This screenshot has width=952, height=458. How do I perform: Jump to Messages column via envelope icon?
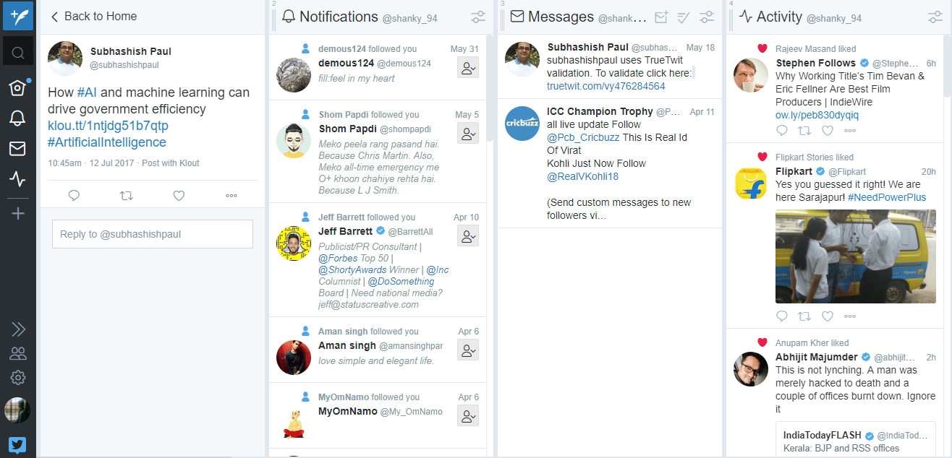[x=17, y=149]
